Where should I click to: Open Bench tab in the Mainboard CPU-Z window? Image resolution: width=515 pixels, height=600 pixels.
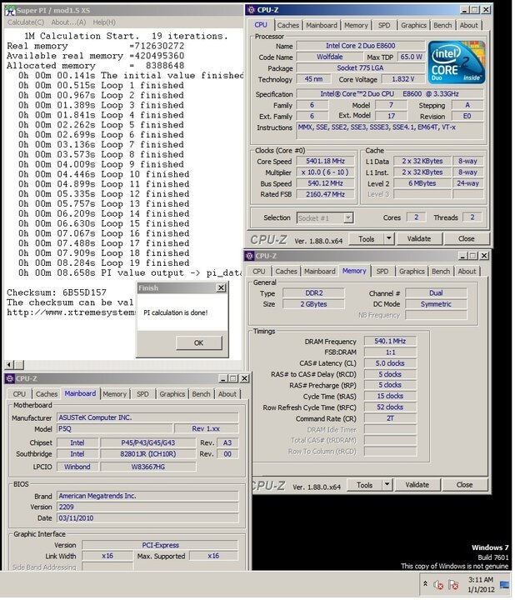[202, 394]
